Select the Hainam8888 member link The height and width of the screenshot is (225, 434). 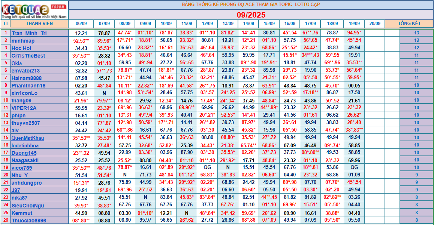pyautogui.click(x=26, y=78)
